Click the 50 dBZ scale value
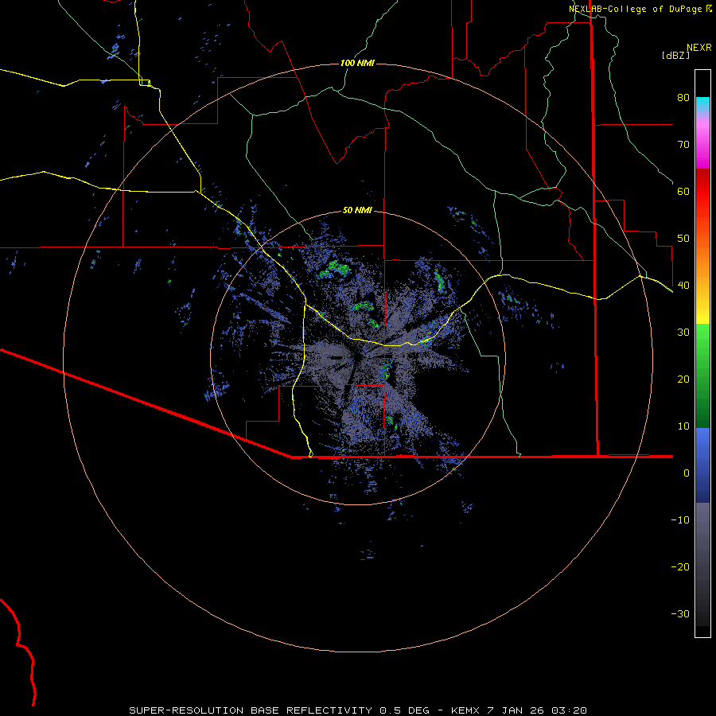This screenshot has height=716, width=716. click(683, 239)
